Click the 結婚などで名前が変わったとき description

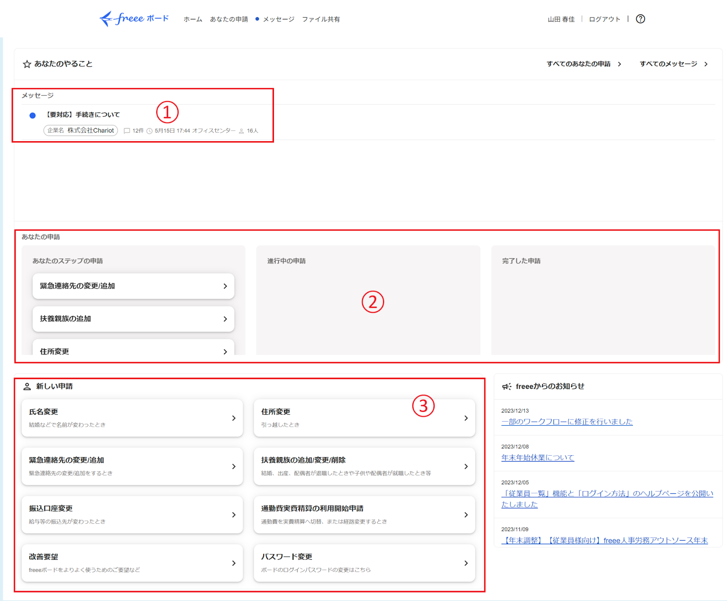[x=67, y=425]
